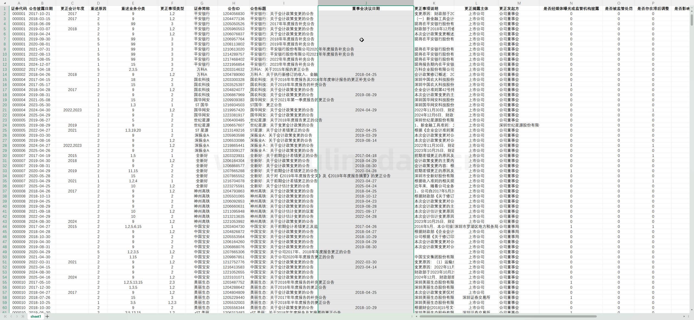Select column P by its header
Screen dimensions: 694x320
(x=653, y=3)
